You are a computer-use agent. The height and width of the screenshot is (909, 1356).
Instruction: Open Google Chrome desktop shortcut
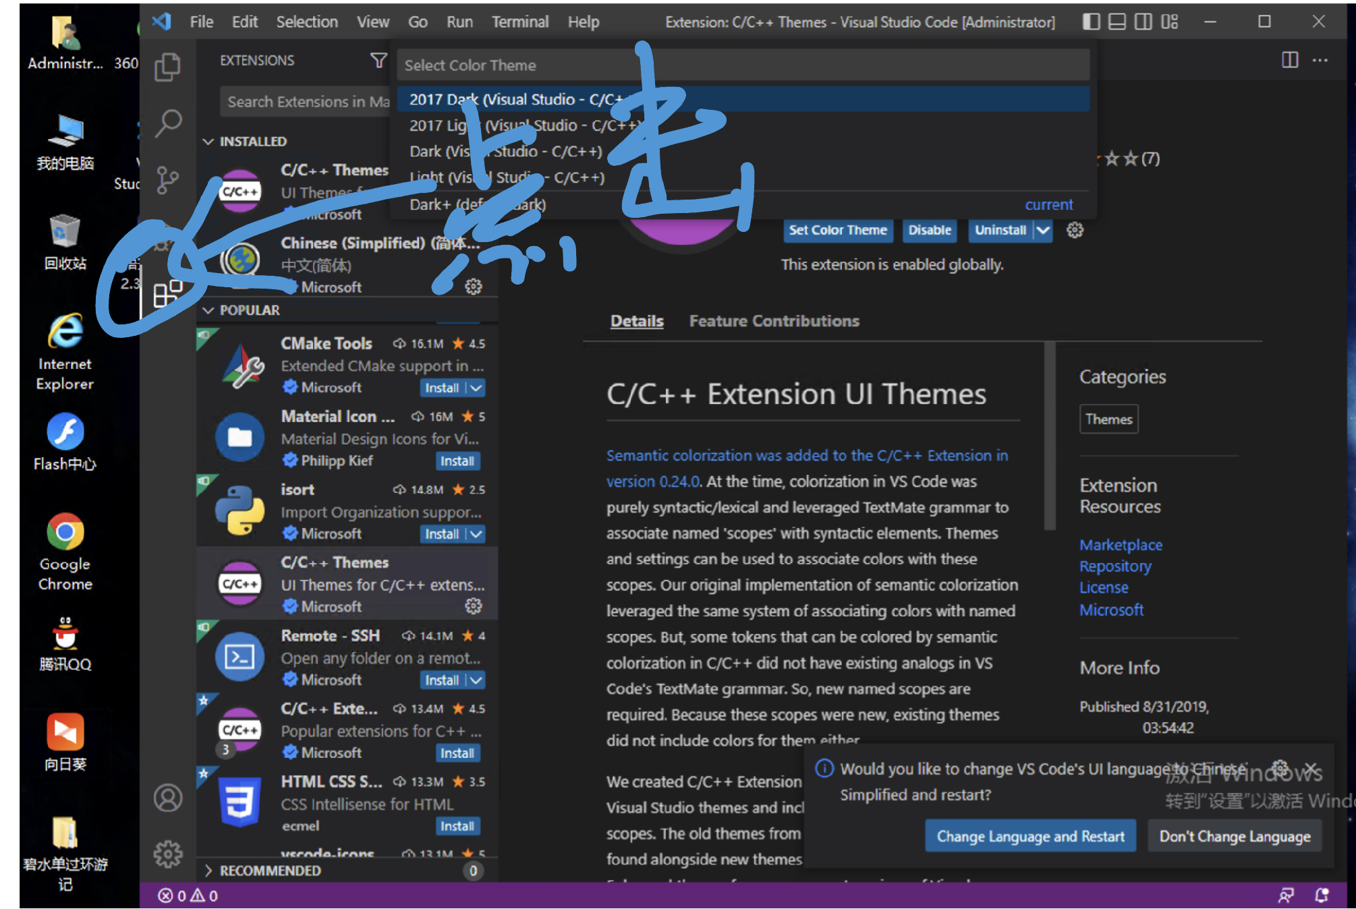coord(65,552)
